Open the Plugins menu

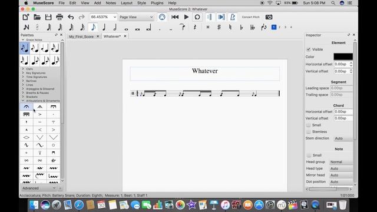157,3
